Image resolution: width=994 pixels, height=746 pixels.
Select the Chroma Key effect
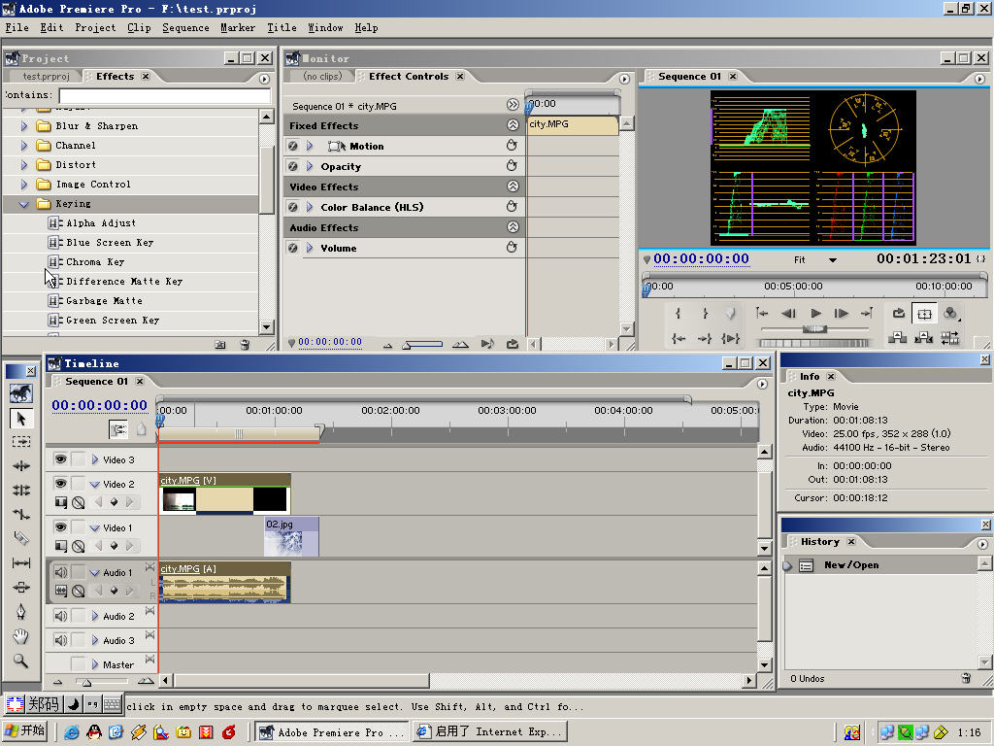point(95,262)
